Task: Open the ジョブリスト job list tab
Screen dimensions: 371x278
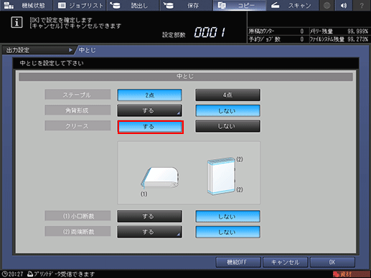Action: (80, 5)
